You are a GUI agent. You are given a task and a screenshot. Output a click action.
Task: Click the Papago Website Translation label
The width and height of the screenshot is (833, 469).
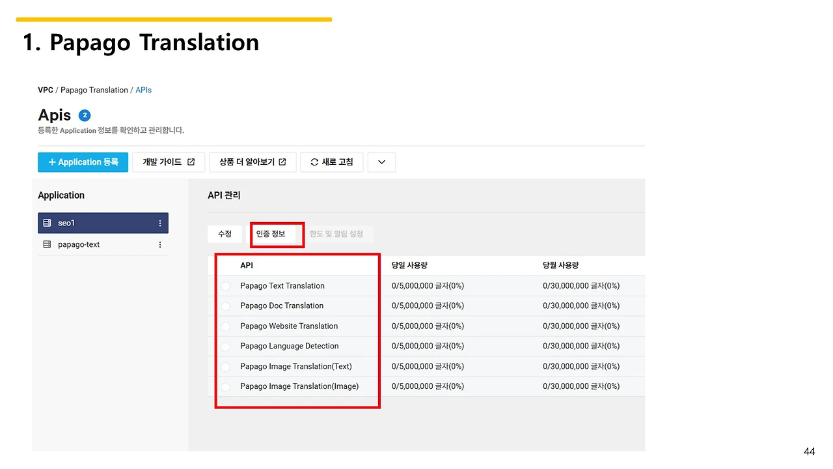click(x=289, y=326)
